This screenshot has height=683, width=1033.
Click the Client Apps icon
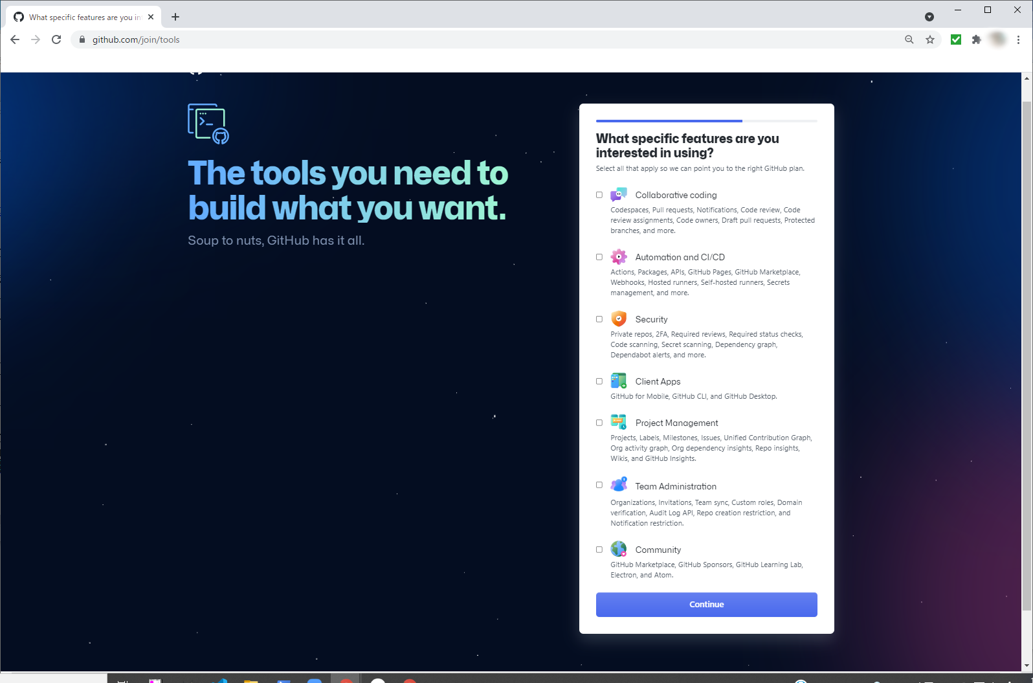coord(618,381)
